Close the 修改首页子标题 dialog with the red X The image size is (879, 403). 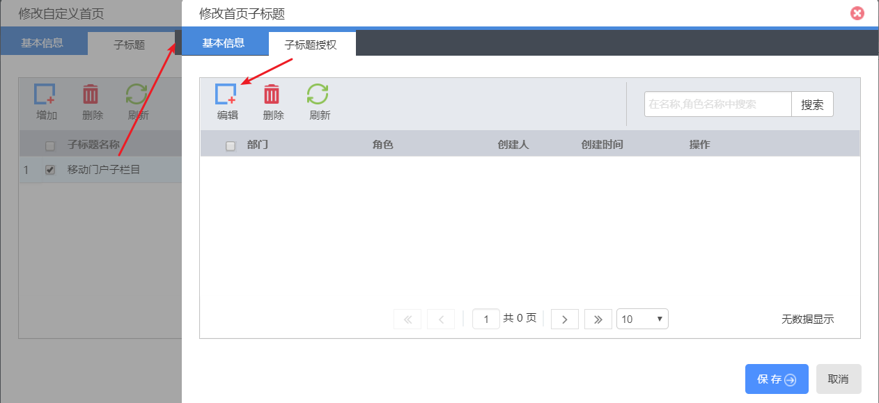857,13
